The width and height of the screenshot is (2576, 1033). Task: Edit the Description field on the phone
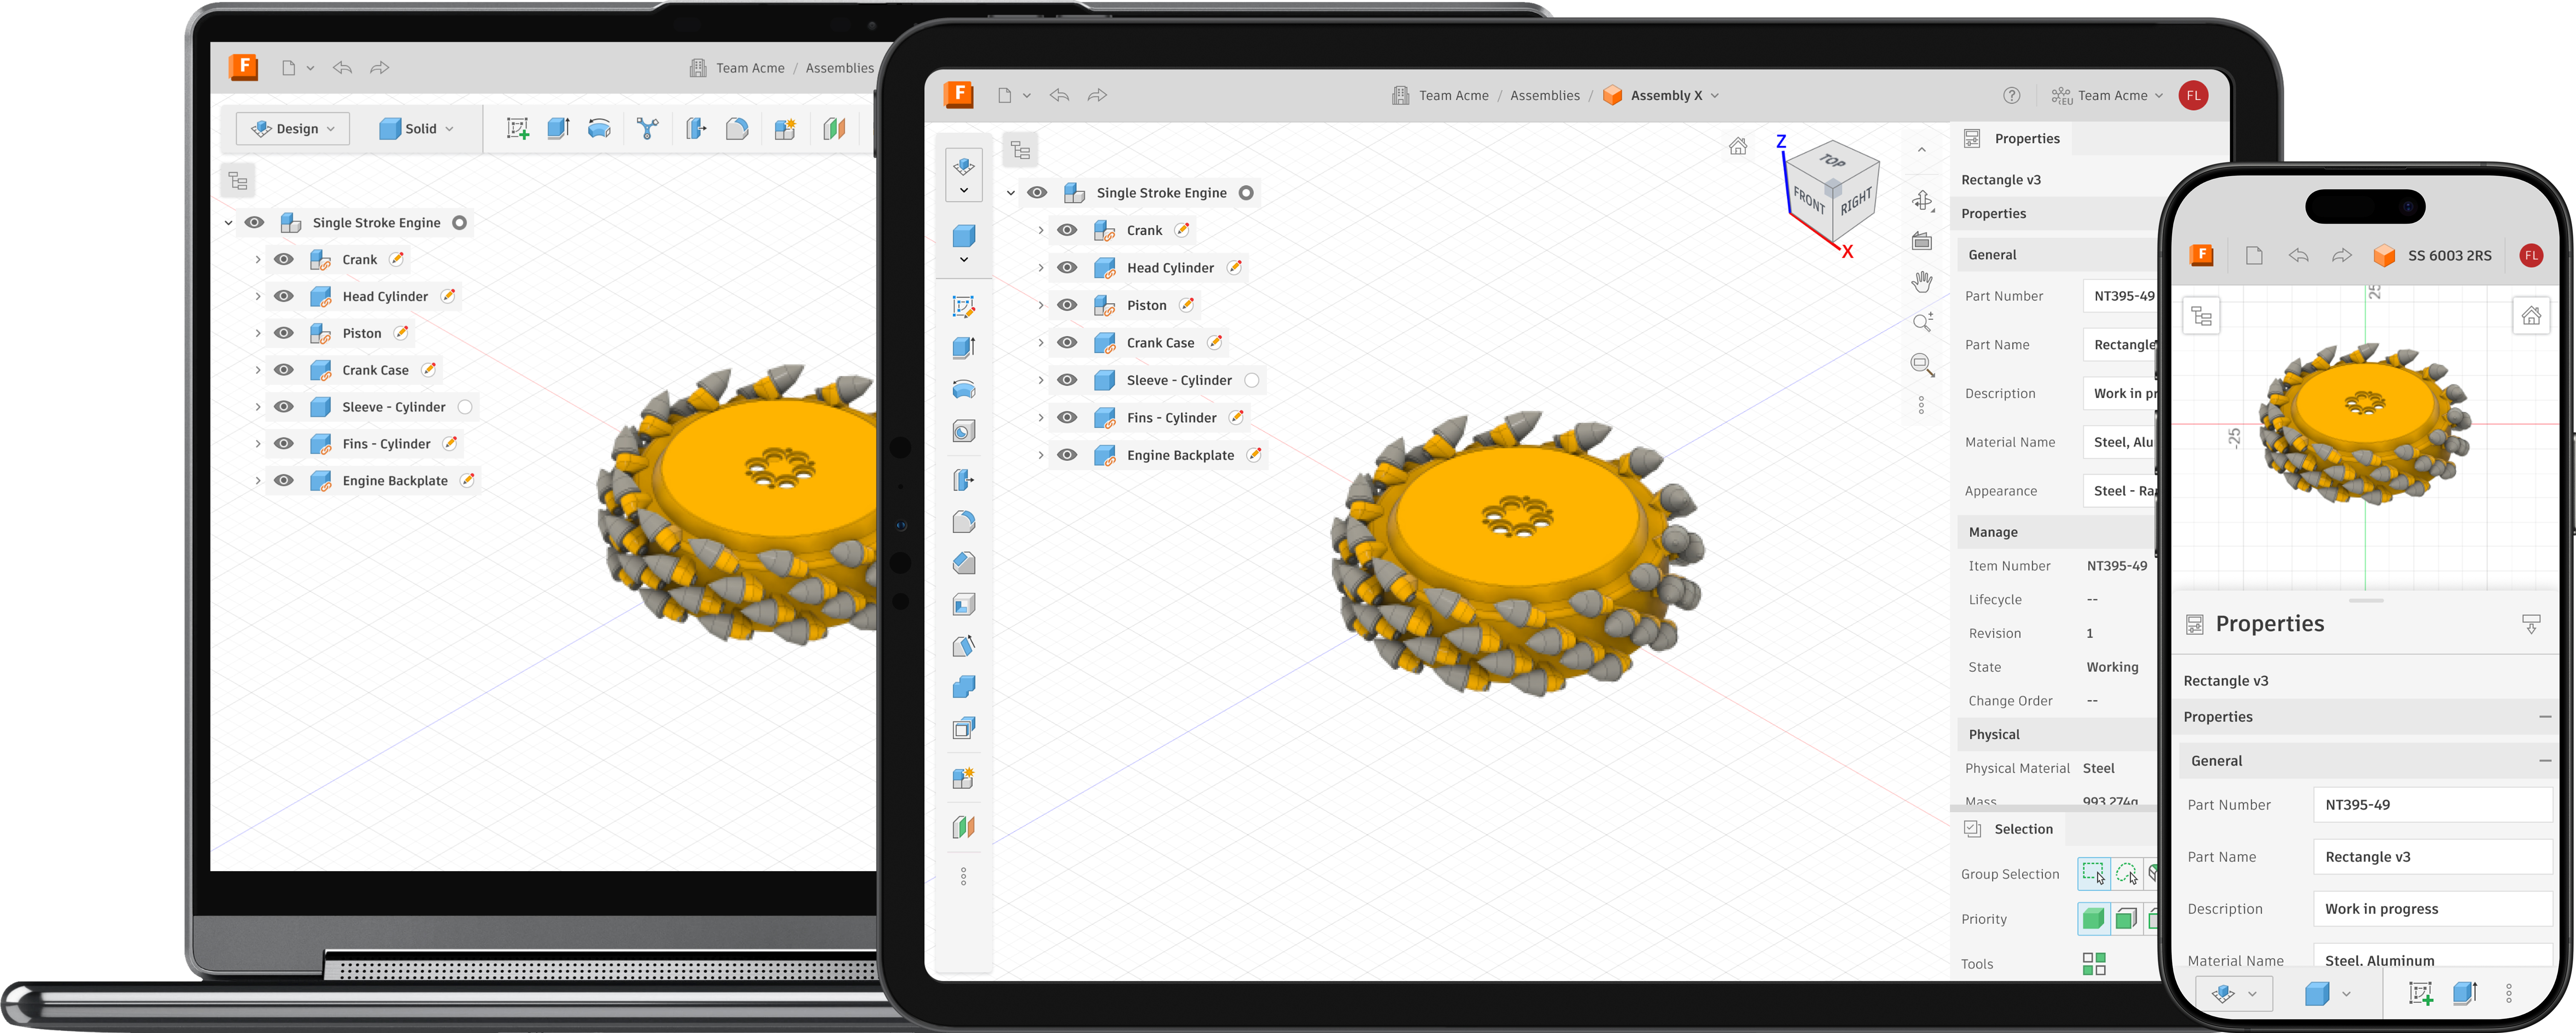point(2433,909)
